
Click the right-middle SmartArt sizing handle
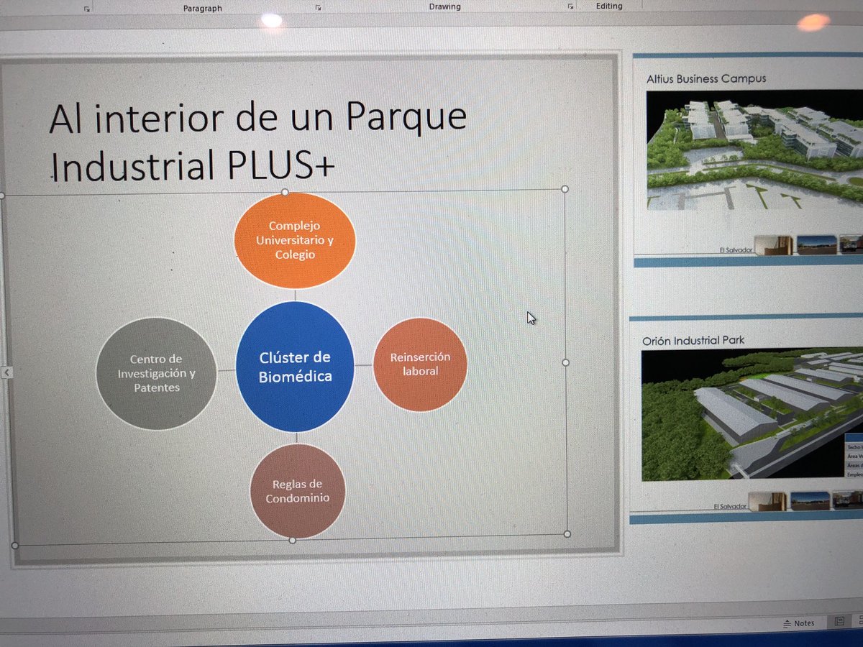pyautogui.click(x=565, y=363)
